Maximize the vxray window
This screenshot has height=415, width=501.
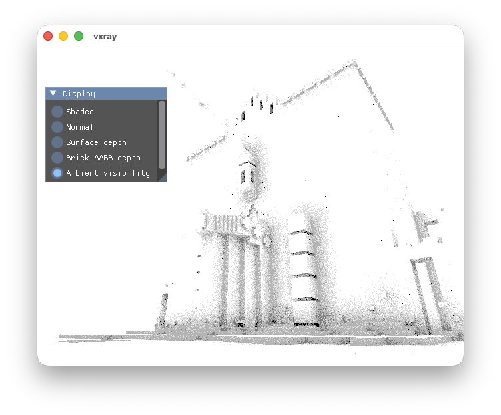tap(79, 36)
